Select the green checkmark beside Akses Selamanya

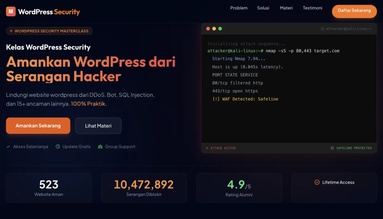click(x=8, y=147)
